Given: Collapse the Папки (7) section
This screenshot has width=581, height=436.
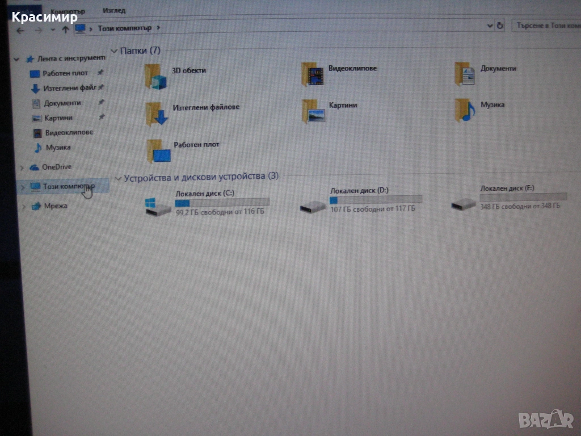Looking at the screenshot, I should click(114, 51).
